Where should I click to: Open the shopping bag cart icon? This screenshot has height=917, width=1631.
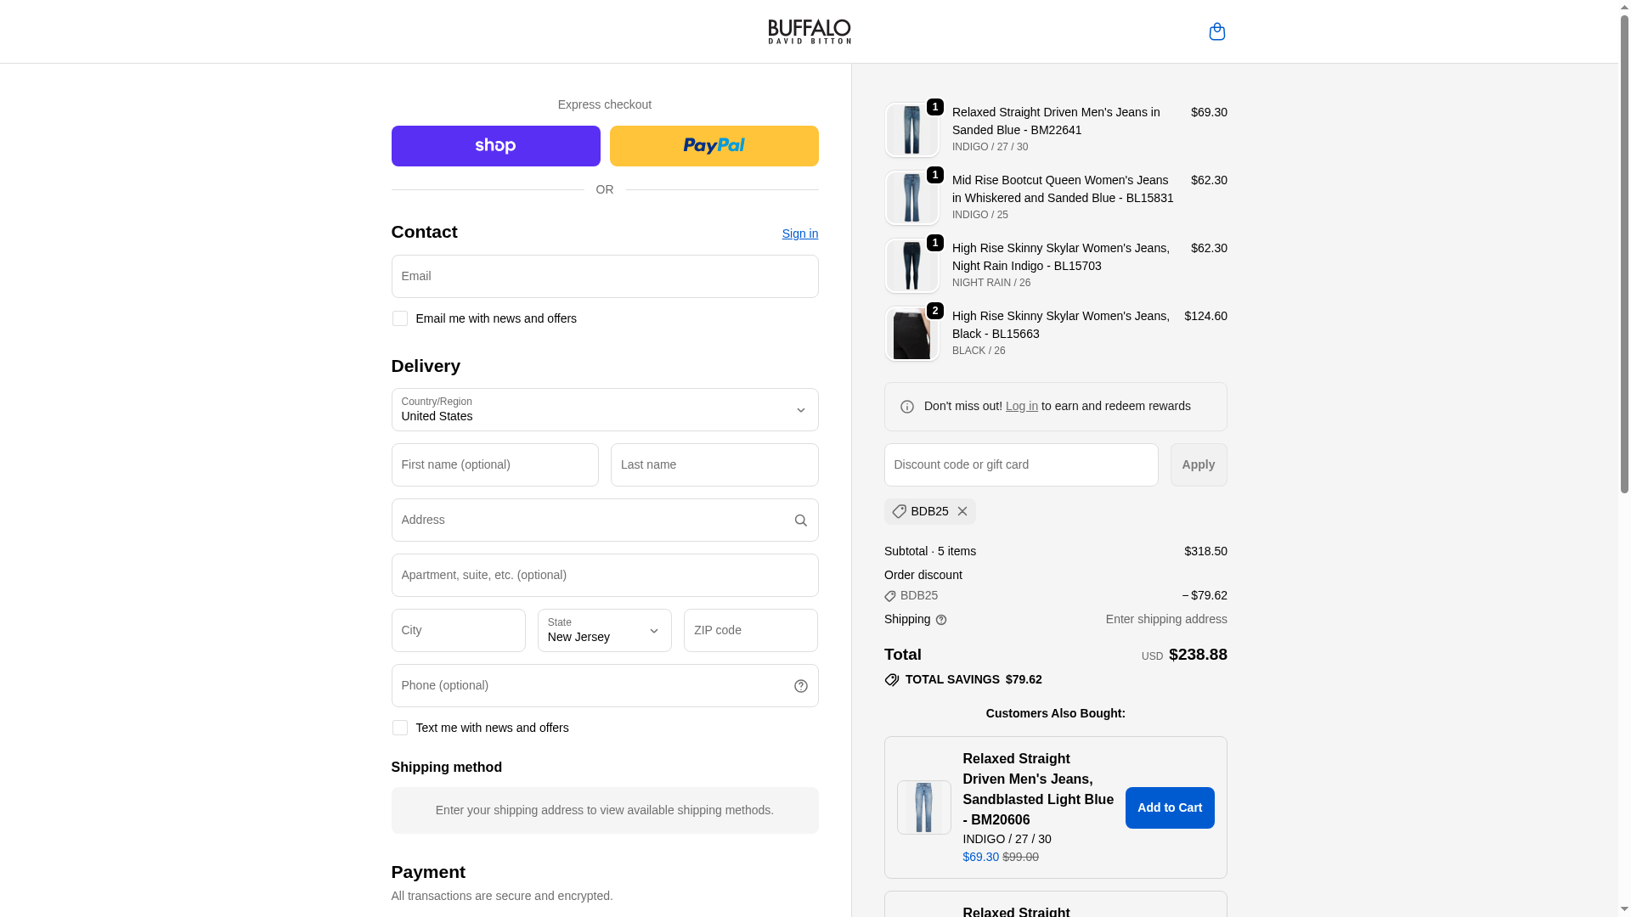coord(1216,31)
